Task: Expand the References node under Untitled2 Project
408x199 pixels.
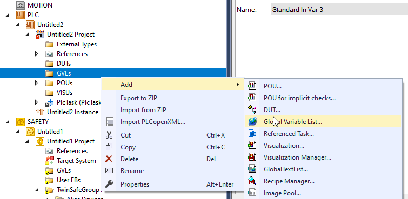Action: pyautogui.click(x=36, y=54)
